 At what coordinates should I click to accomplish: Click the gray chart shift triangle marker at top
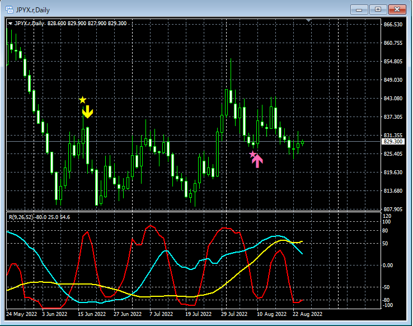point(309,20)
